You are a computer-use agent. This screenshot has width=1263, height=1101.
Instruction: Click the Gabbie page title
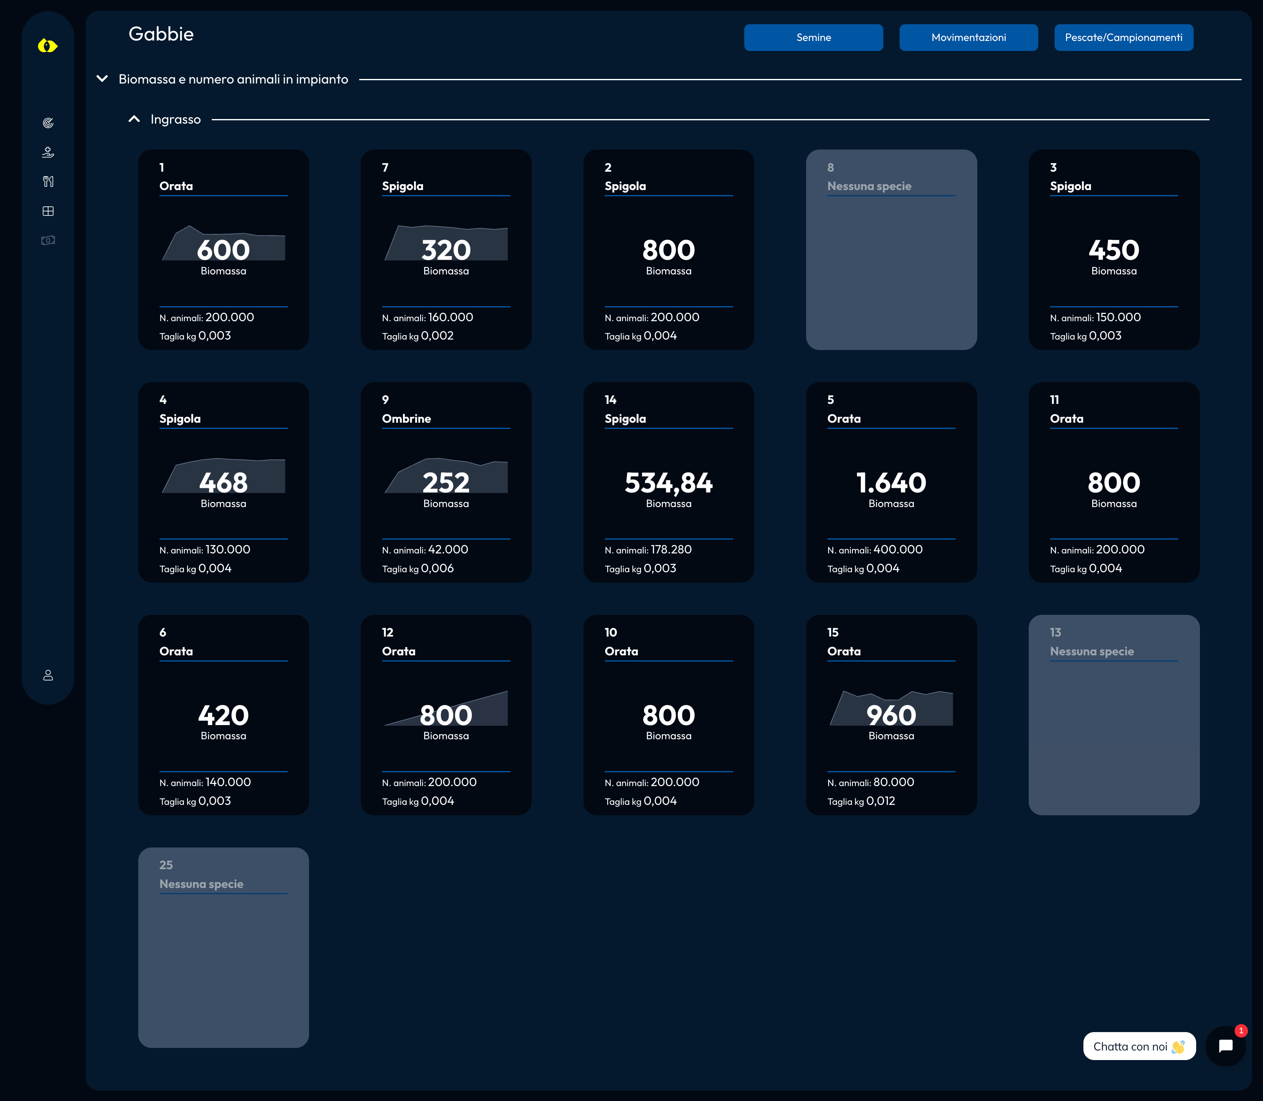coord(161,34)
